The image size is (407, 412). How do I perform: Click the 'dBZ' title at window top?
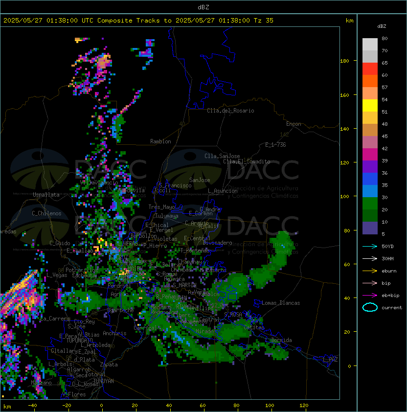(x=203, y=7)
